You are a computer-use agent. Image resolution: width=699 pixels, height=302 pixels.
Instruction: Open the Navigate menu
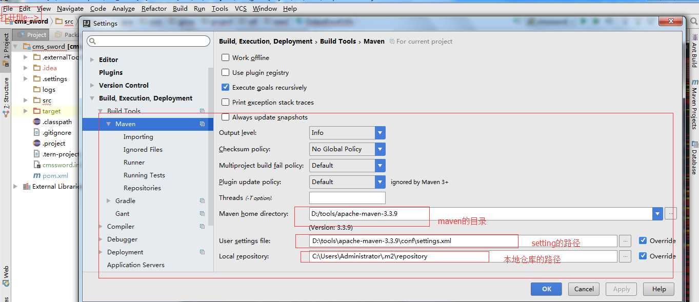[70, 8]
